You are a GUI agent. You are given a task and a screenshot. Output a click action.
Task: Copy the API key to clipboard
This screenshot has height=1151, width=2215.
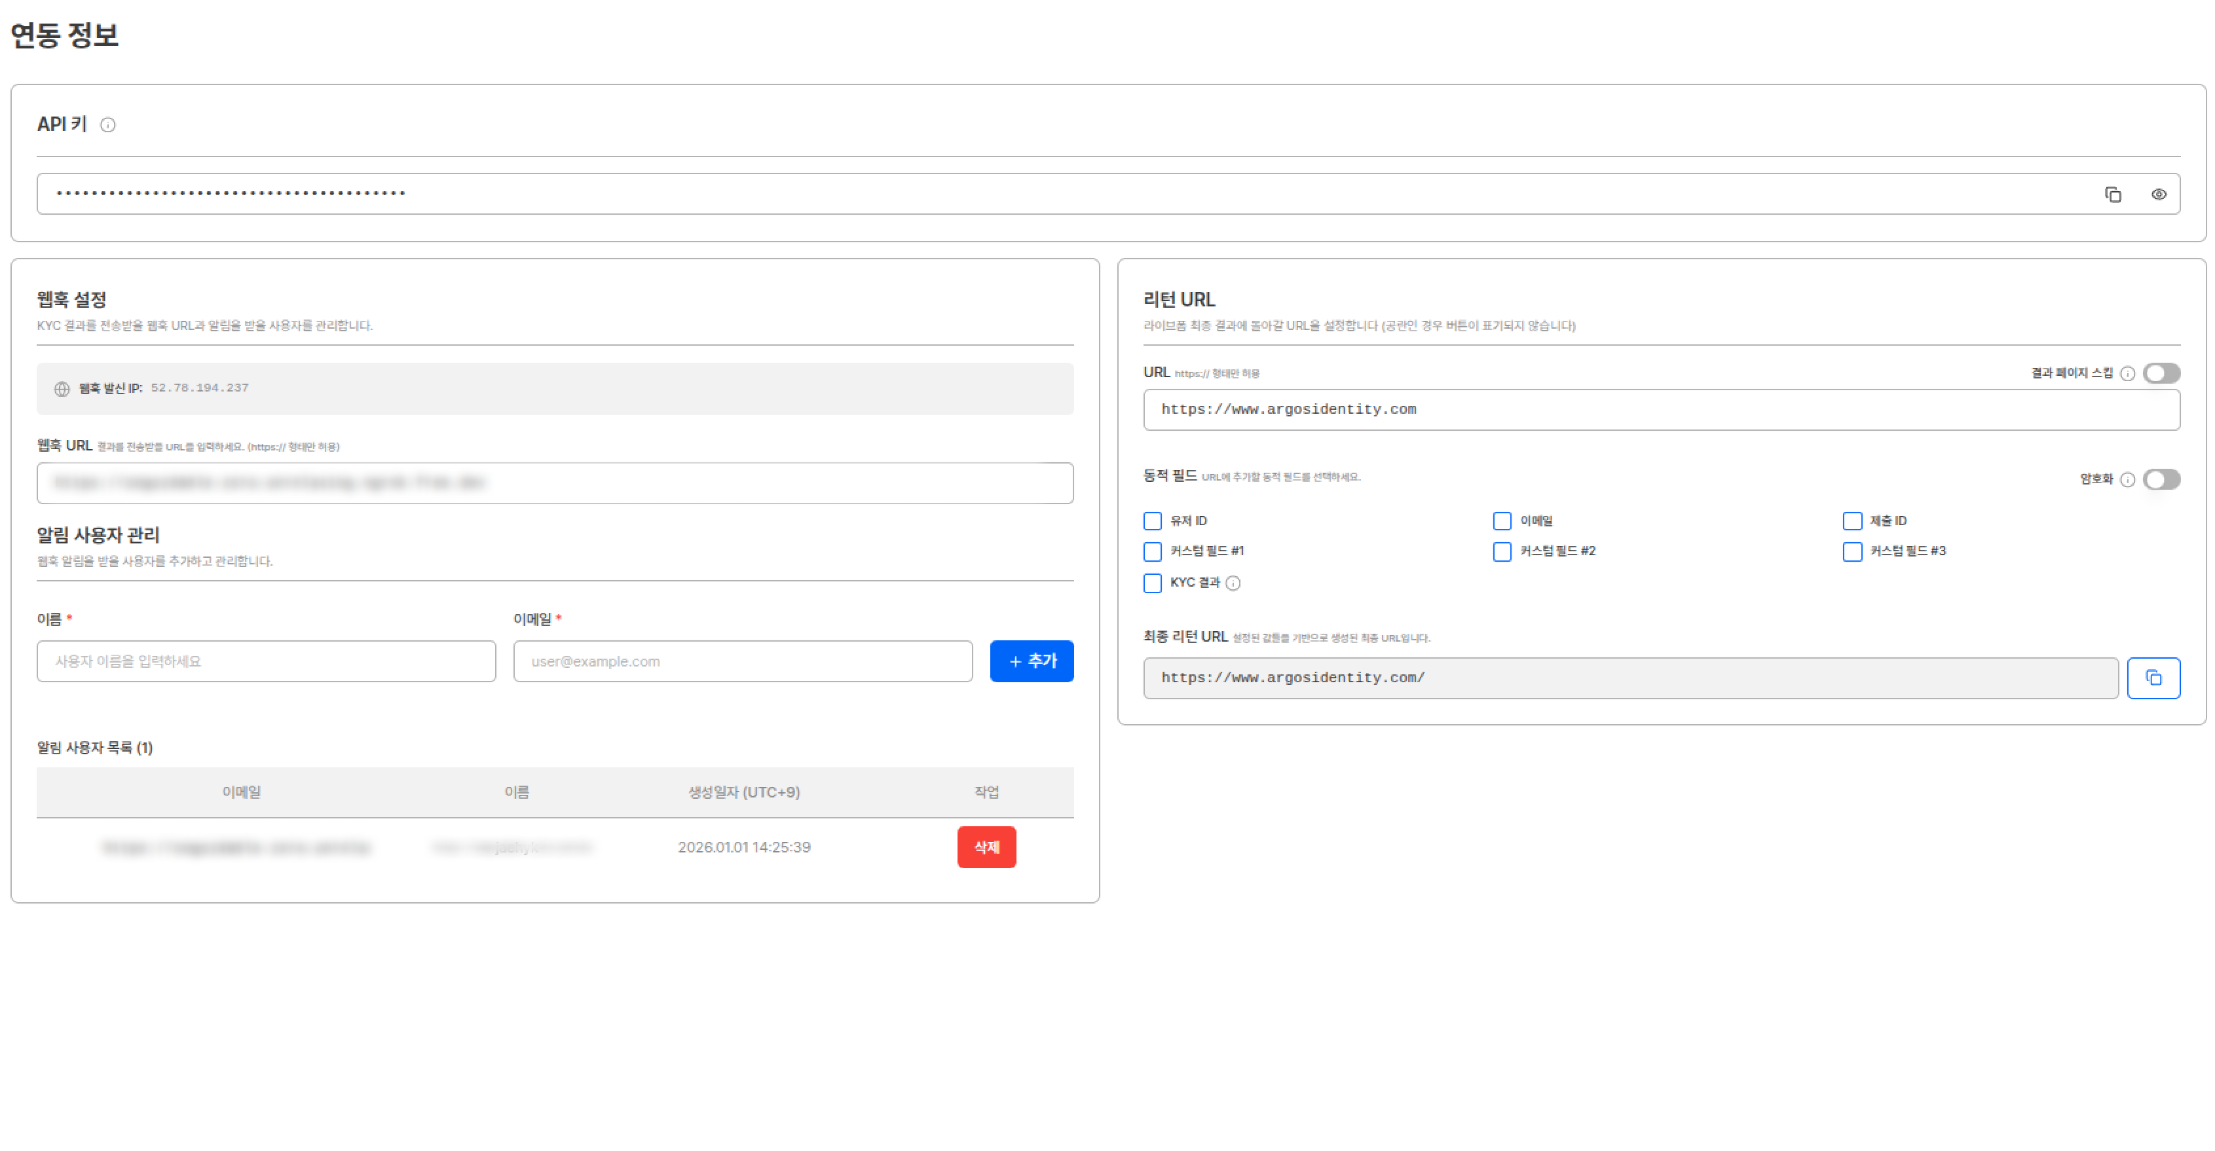[2113, 194]
